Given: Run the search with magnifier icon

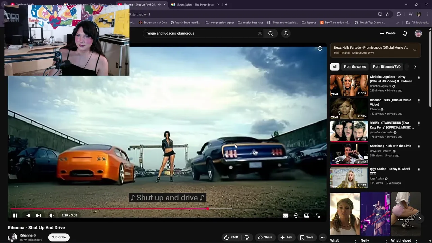Looking at the screenshot, I should pyautogui.click(x=271, y=33).
